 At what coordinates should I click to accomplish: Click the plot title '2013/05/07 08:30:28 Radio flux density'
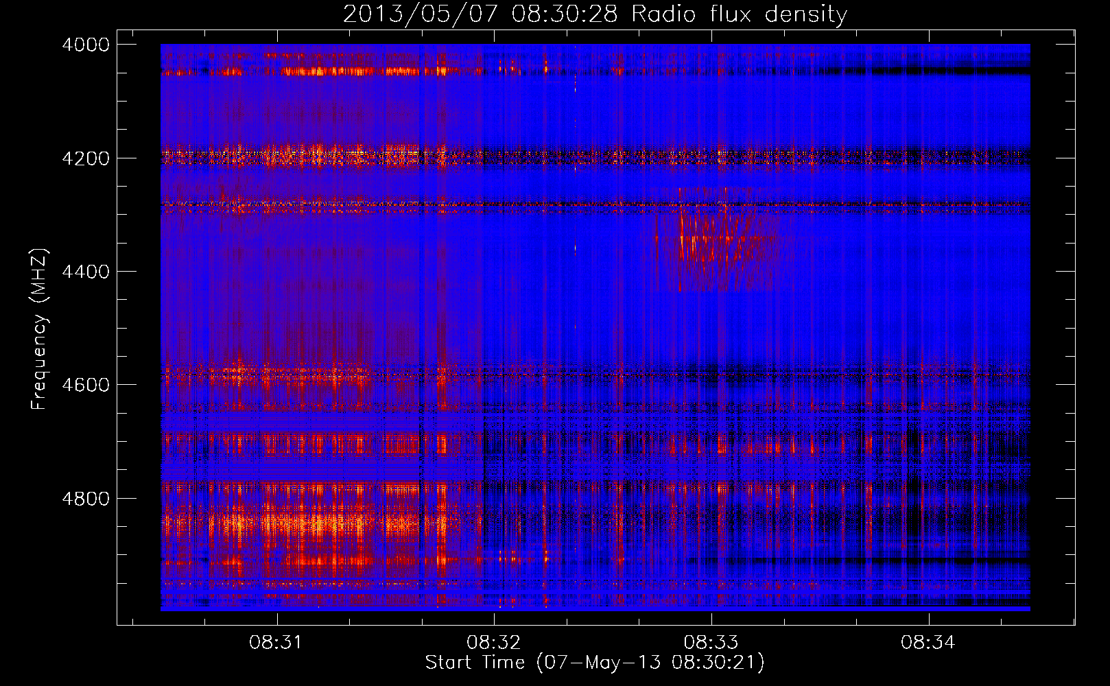595,14
